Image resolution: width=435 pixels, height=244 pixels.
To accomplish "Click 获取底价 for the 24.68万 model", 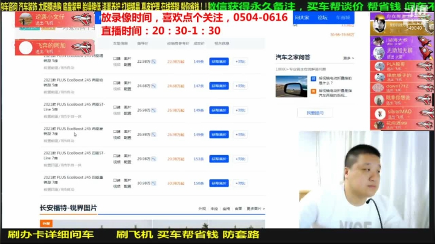I will pyautogui.click(x=219, y=86).
